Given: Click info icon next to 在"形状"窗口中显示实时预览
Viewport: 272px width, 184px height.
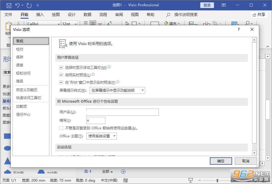Looking at the screenshot, I should [118, 82].
